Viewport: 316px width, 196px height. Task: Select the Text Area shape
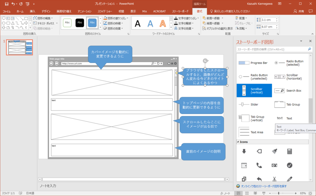point(254,132)
